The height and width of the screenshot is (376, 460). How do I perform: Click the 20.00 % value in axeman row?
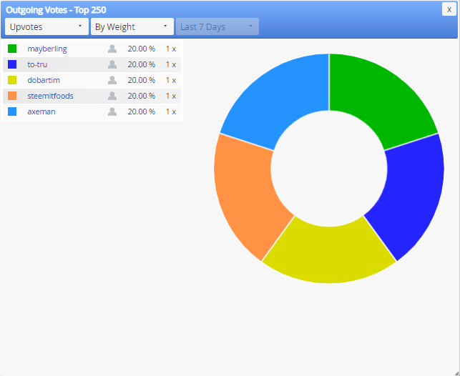pos(142,112)
